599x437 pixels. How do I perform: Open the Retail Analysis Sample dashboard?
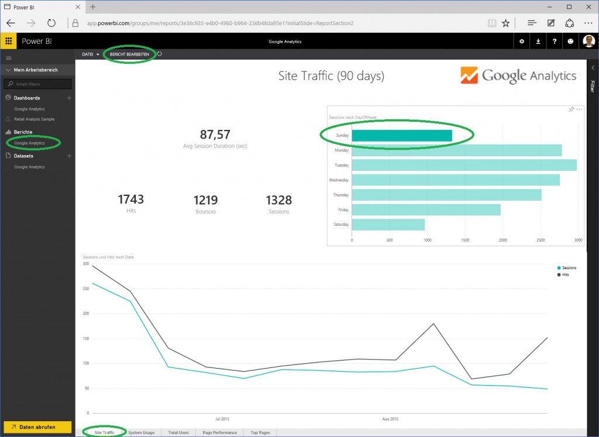34,119
